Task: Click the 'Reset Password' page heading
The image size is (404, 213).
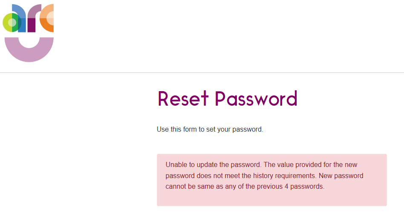Action: [227, 99]
